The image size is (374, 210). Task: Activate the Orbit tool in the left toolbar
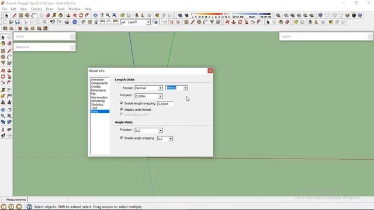pos(3,110)
